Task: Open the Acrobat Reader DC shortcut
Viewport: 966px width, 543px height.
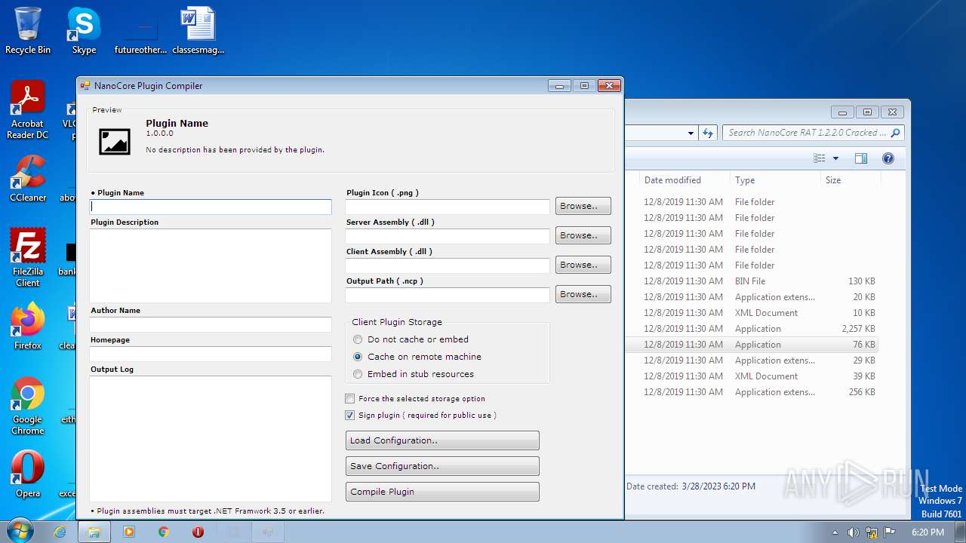Action: 27,110
